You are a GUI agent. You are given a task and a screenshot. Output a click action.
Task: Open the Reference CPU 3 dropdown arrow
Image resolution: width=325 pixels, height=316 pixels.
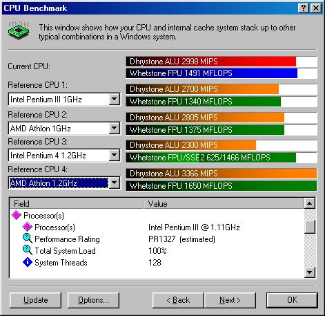(x=115, y=155)
